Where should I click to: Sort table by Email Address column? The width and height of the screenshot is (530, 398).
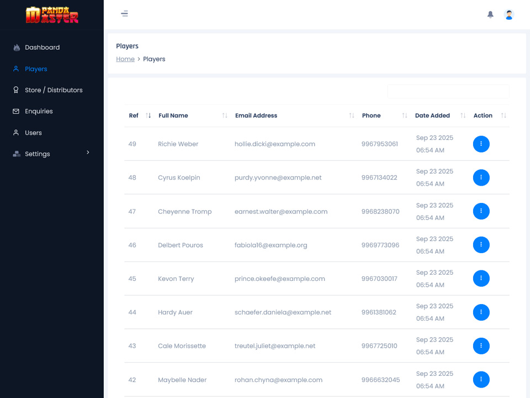256,116
